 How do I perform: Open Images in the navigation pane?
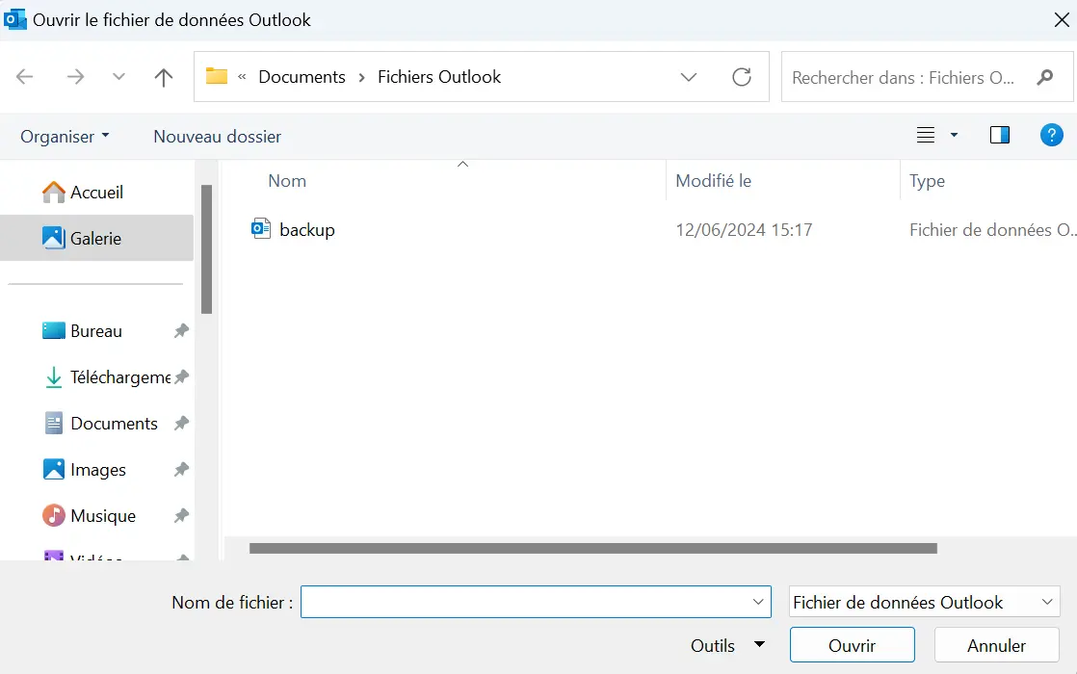pos(97,470)
